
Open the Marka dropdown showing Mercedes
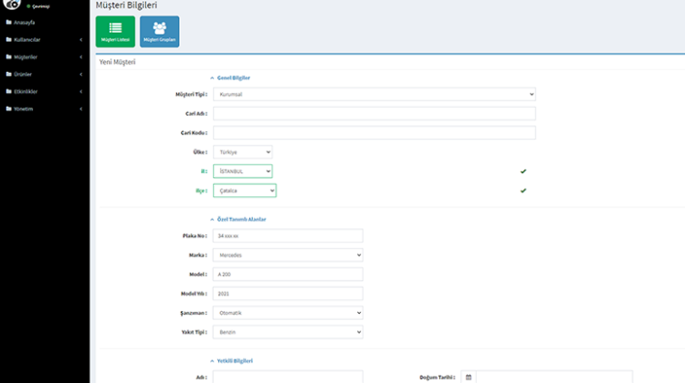click(x=288, y=255)
